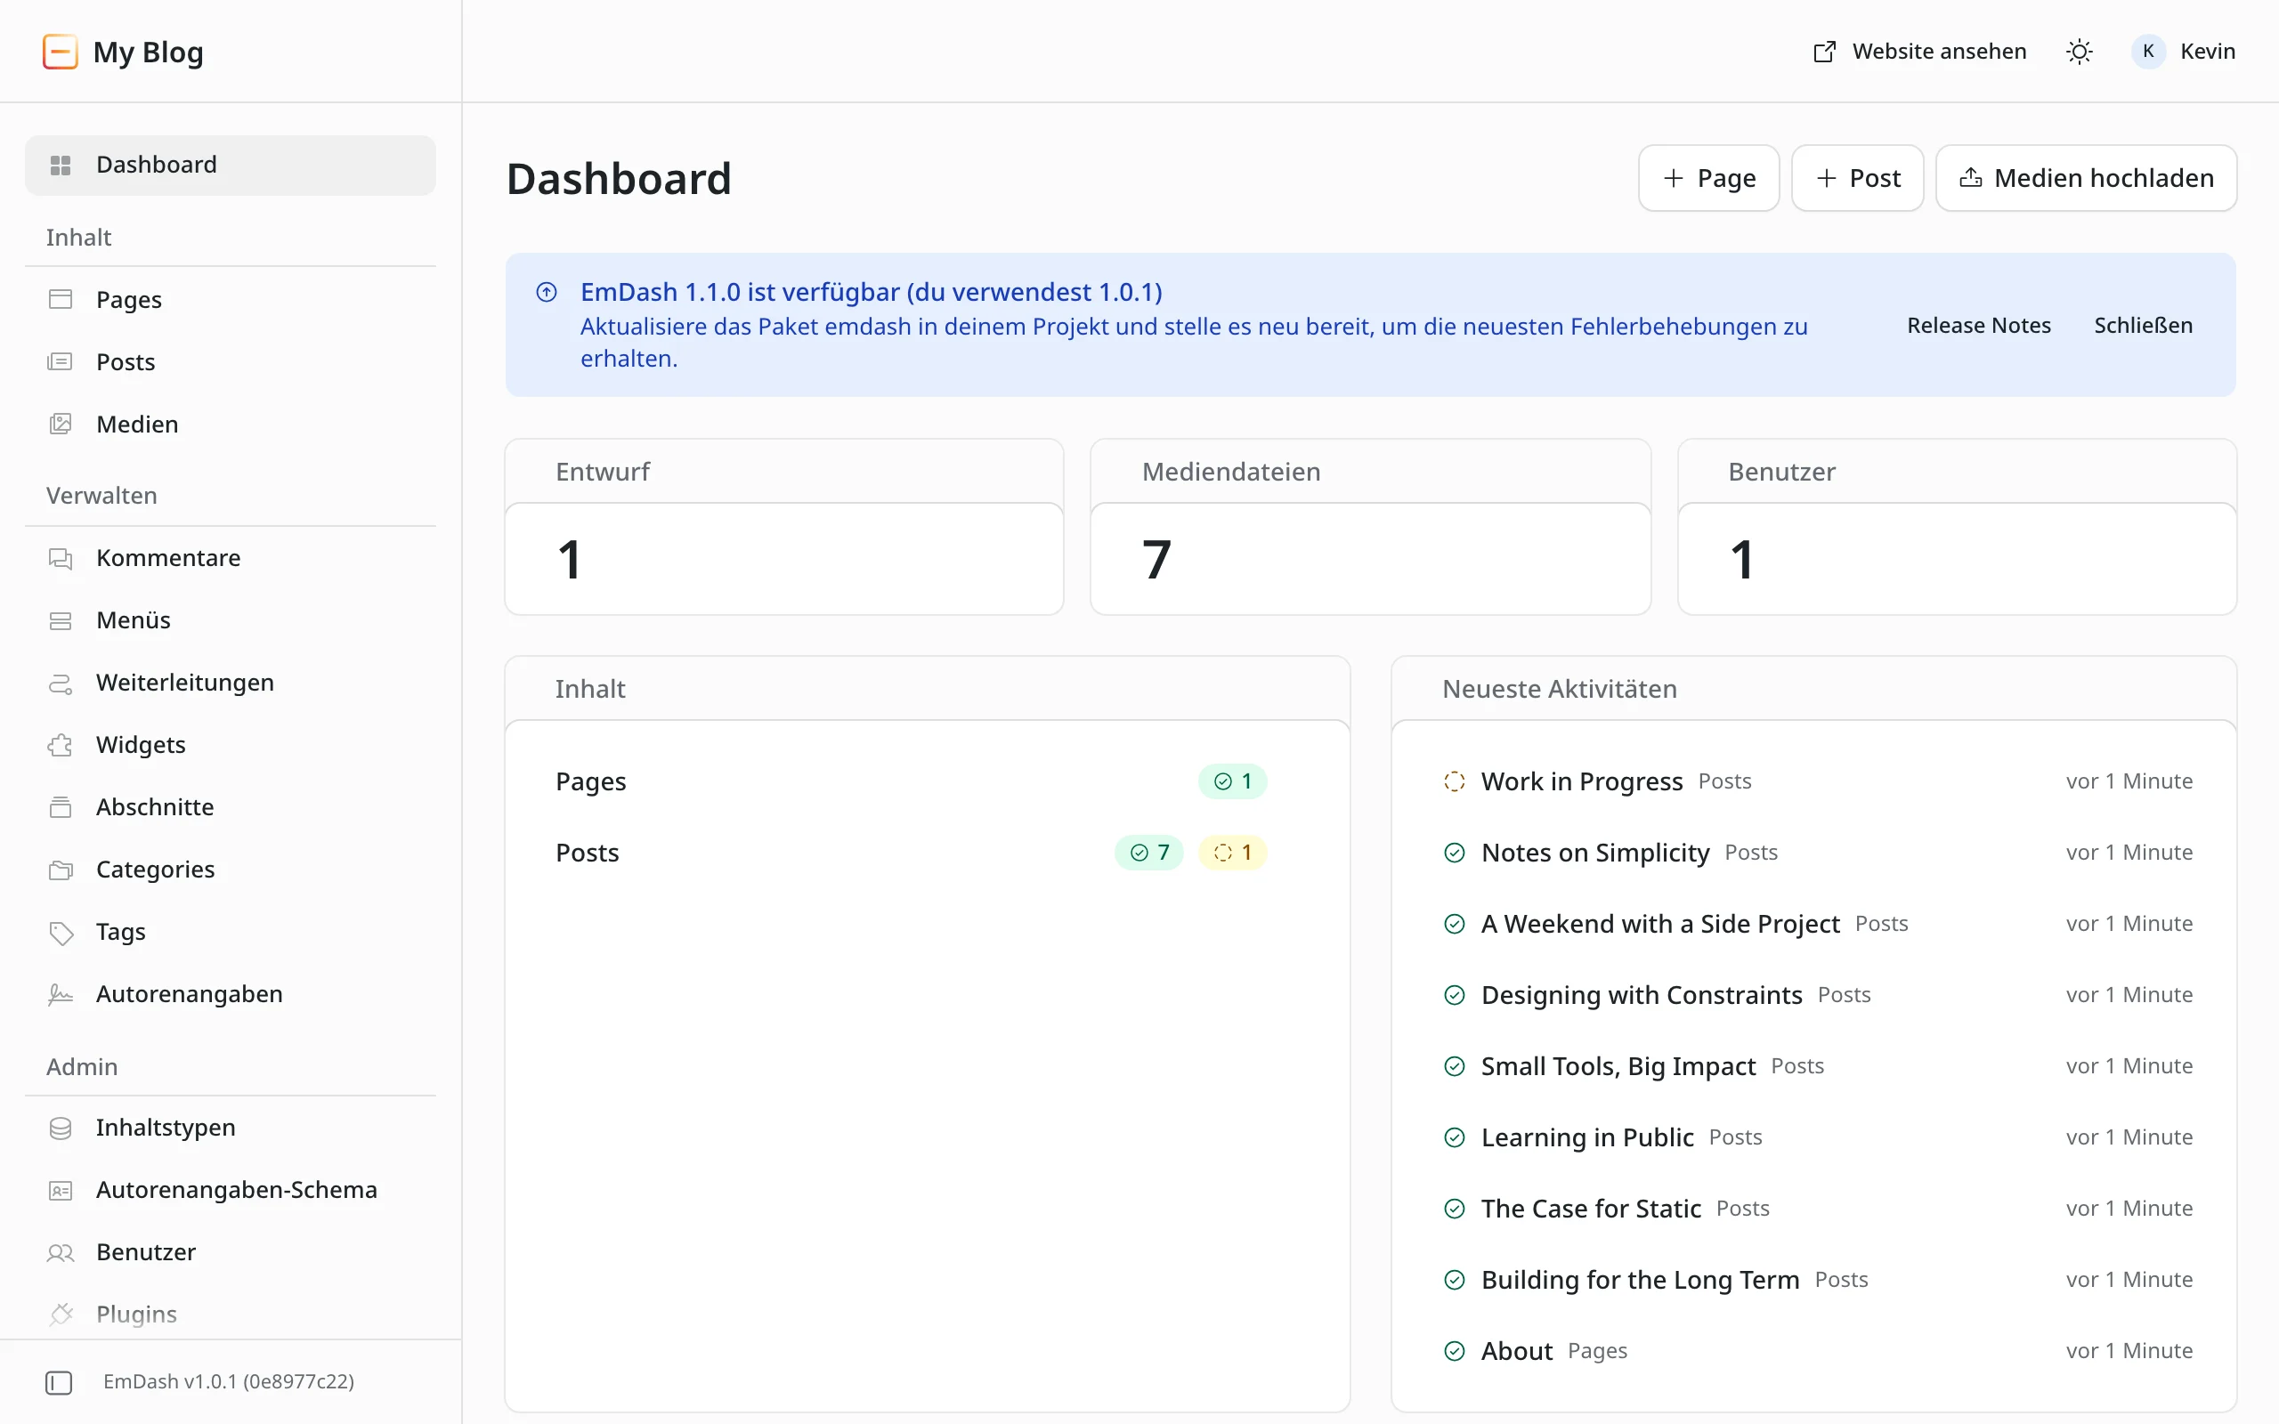The height and width of the screenshot is (1424, 2279).
Task: Select Dashboard in the sidebar
Action: pos(230,165)
